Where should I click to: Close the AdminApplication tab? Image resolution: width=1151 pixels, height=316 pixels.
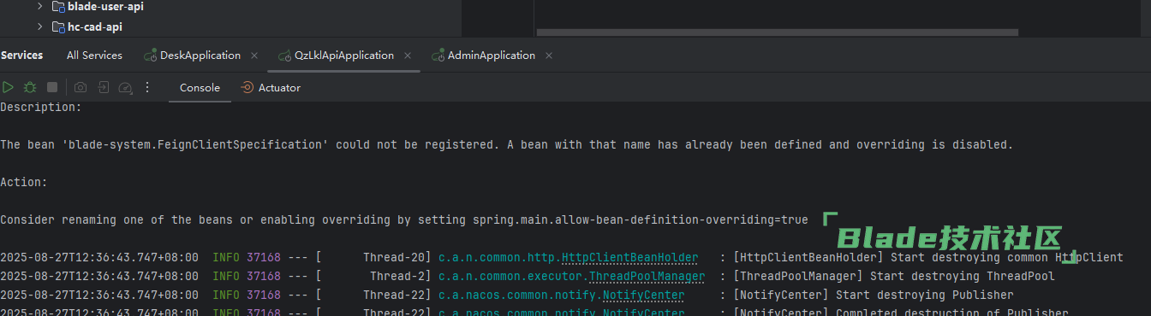tap(549, 56)
